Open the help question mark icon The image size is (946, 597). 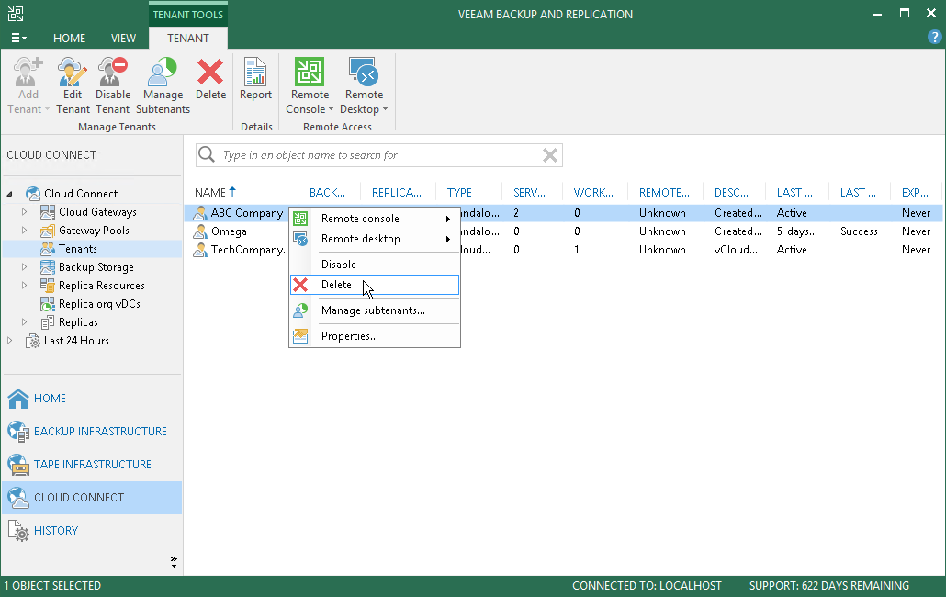[935, 38]
